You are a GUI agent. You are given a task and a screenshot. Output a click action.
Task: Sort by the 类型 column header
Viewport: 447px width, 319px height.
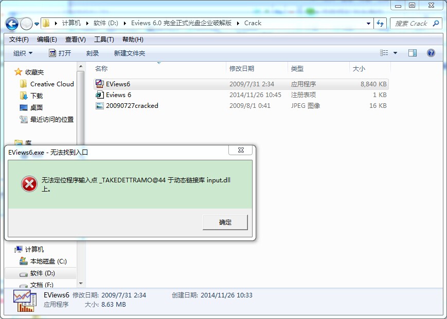(x=318, y=68)
